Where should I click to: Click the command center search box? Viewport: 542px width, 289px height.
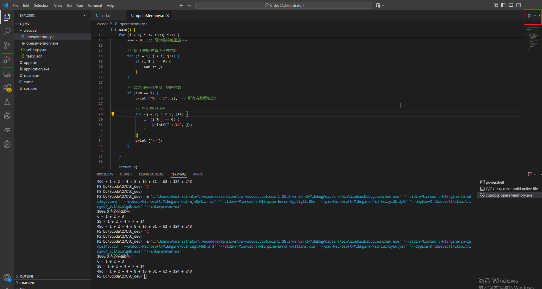coord(283,5)
